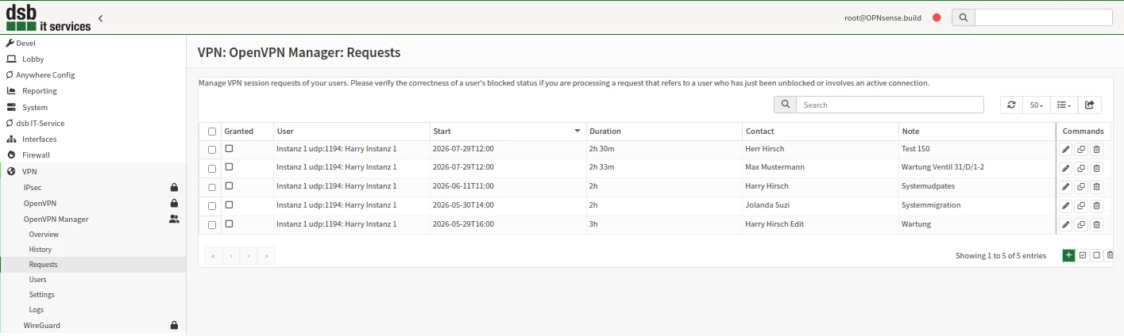Sort by the Start column header
Screen dimensions: 1124x336
click(x=507, y=132)
